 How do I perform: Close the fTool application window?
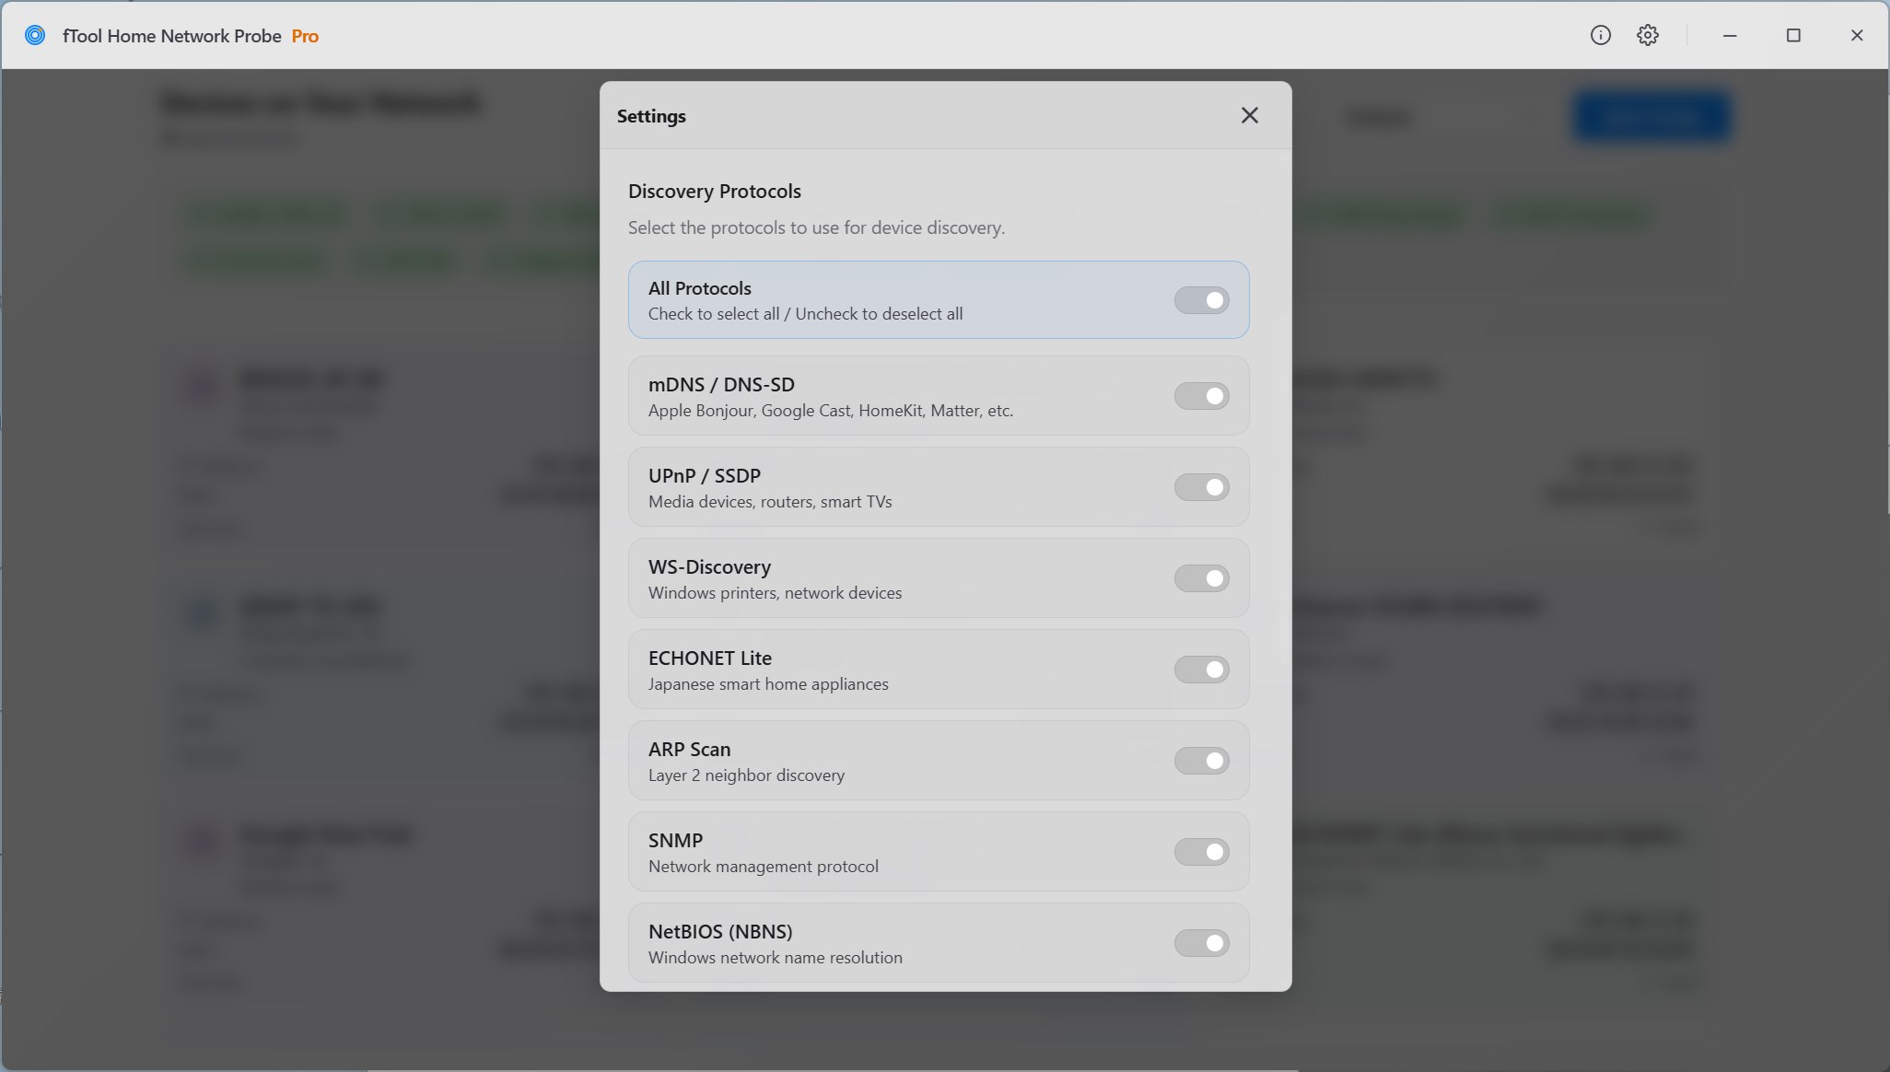pos(1857,35)
